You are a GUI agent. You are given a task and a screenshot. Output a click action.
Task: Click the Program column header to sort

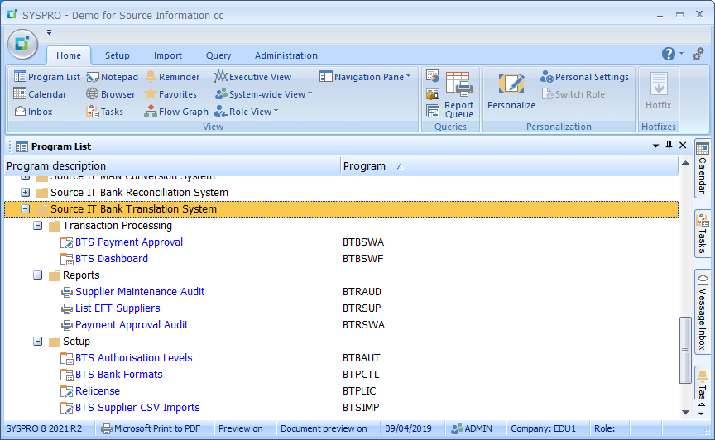(364, 165)
